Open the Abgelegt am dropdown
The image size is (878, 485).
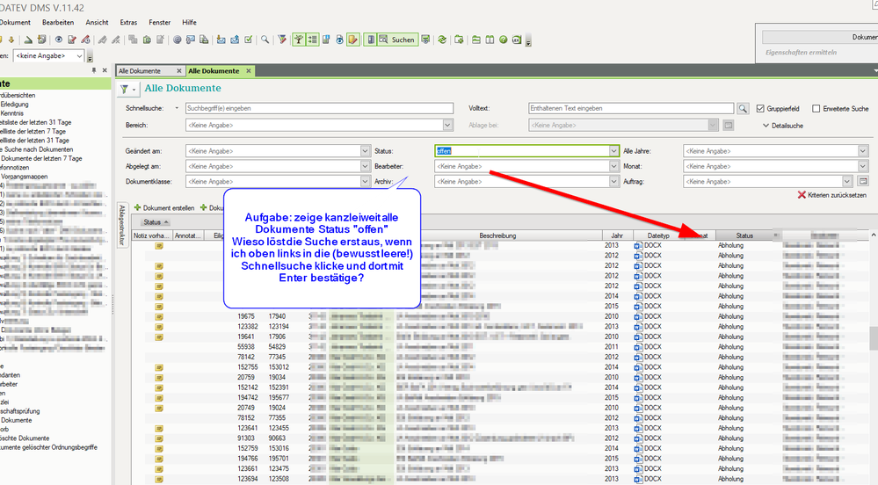click(x=365, y=166)
